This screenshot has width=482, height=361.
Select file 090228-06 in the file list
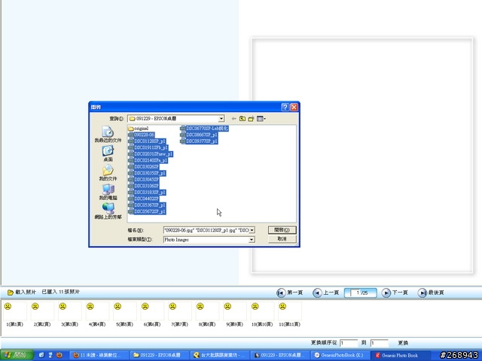click(x=141, y=135)
